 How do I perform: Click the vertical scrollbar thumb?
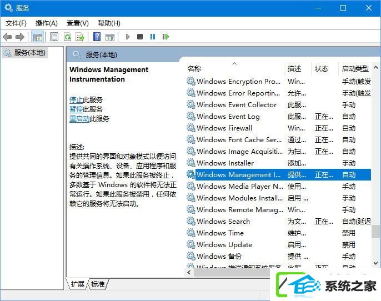coord(375,232)
